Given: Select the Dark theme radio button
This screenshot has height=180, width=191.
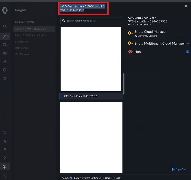Looking at the screenshot, I should pos(102,178).
